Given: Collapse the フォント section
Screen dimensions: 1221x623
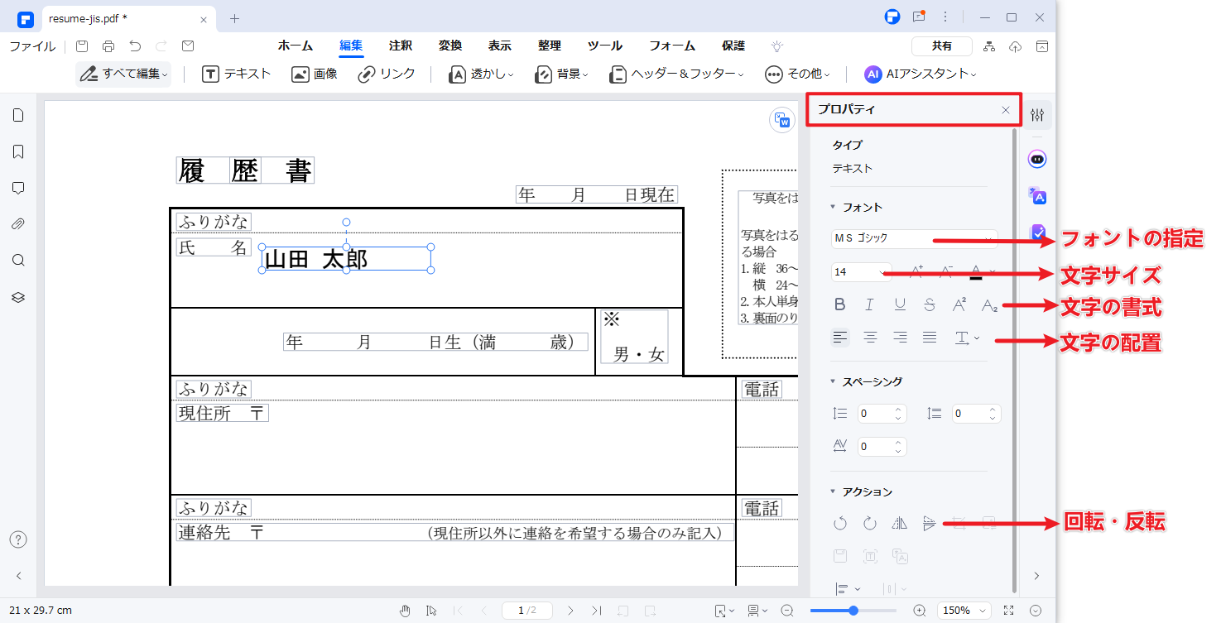Looking at the screenshot, I should [834, 207].
